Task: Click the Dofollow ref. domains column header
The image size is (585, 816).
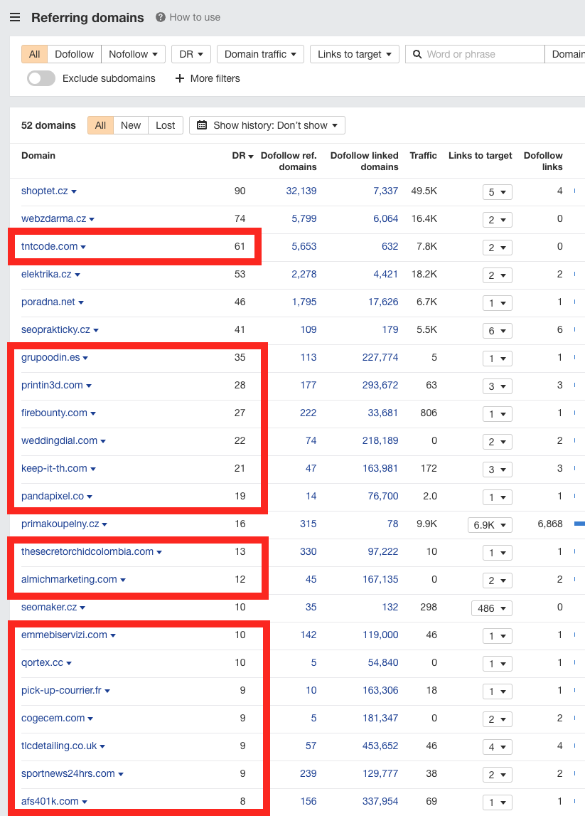Action: coord(289,161)
